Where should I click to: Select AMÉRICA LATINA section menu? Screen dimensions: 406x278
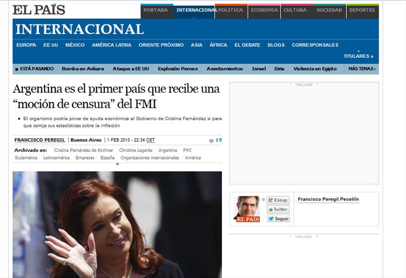click(x=112, y=45)
